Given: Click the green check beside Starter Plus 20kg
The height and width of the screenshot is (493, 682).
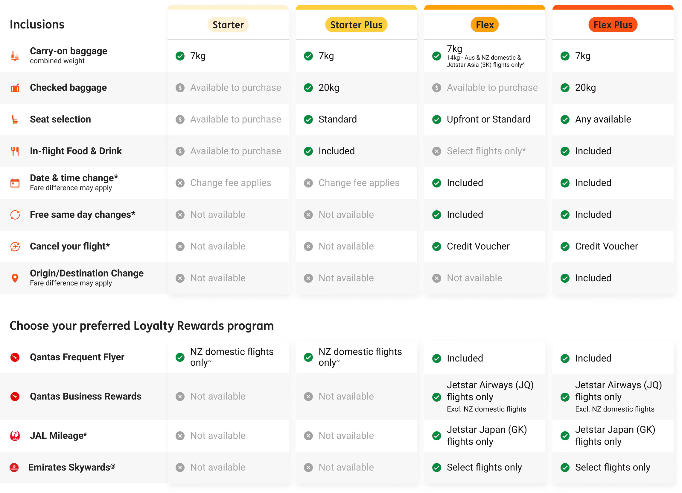Looking at the screenshot, I should tap(308, 88).
